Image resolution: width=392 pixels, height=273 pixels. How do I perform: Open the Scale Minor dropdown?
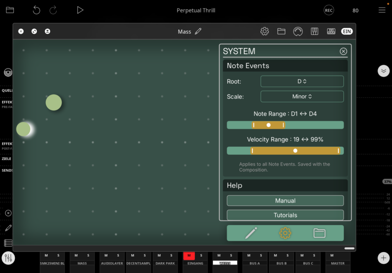pyautogui.click(x=302, y=97)
